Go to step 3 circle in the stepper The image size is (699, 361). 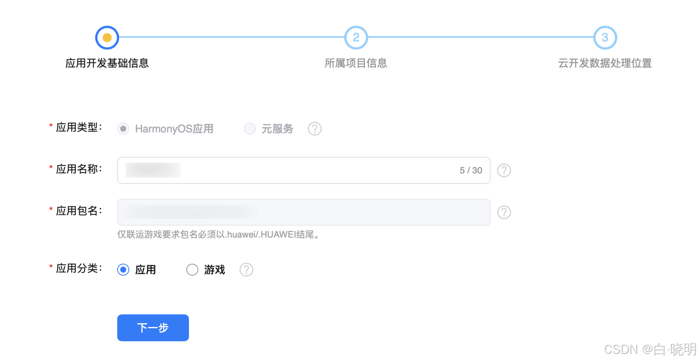[x=605, y=38]
